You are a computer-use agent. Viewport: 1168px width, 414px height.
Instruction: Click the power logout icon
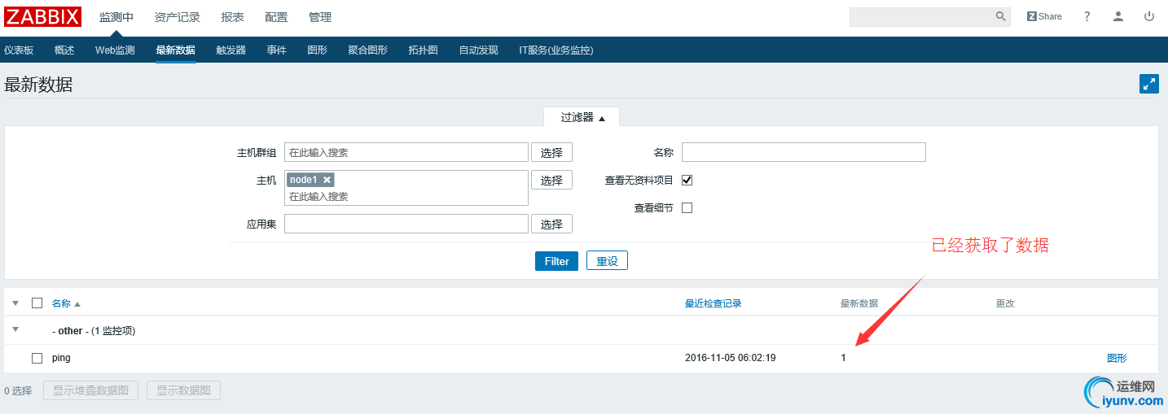1149,16
